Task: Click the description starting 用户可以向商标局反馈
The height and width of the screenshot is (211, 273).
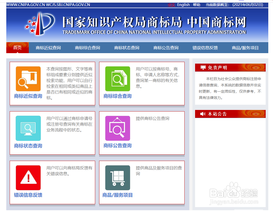Action: [x=69, y=171]
